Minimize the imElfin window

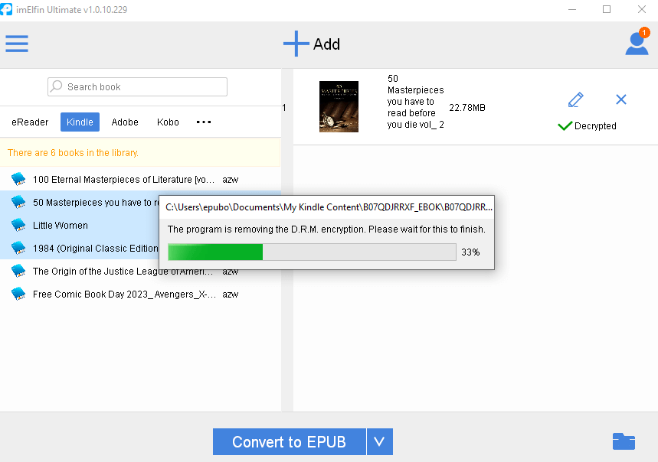(572, 9)
